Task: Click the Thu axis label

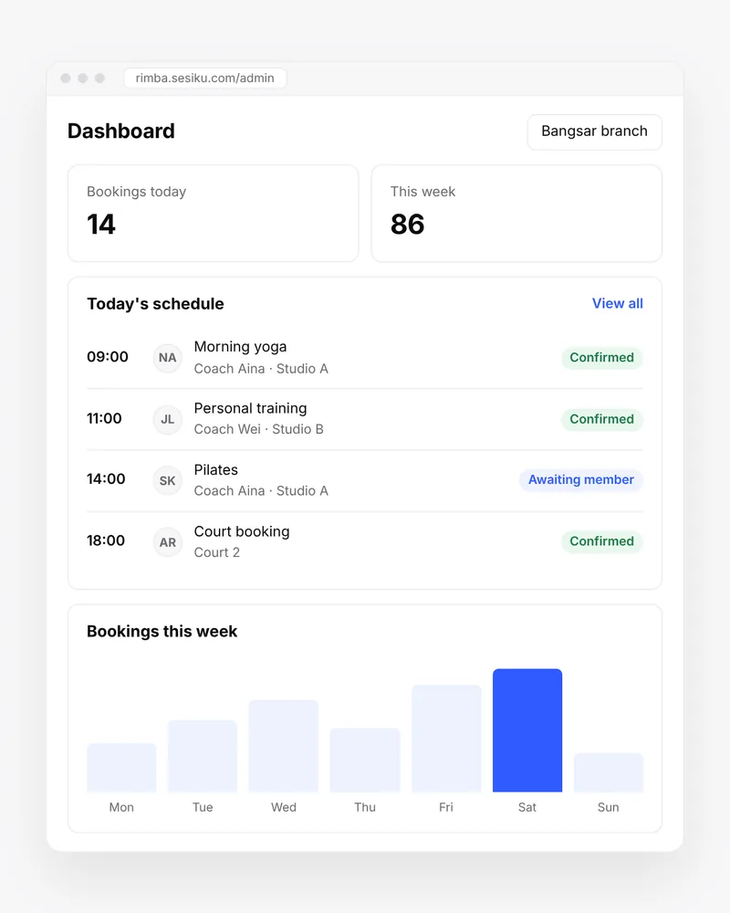Action: [x=365, y=808]
